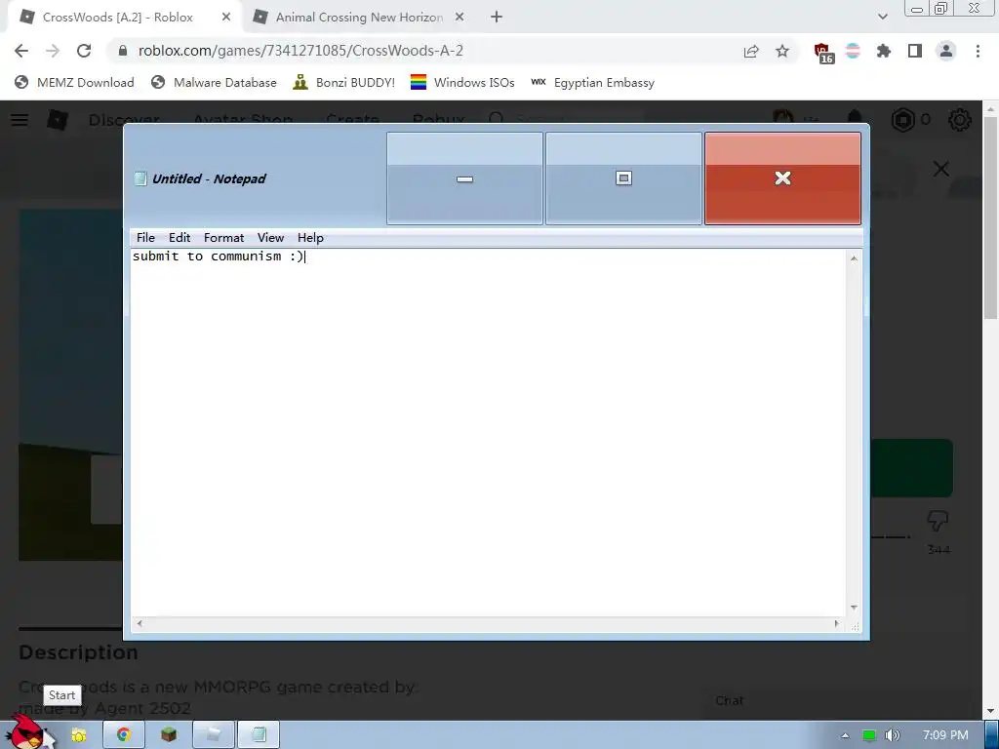The height and width of the screenshot is (749, 999).
Task: Open the Roblox Chat panel
Action: 729,700
